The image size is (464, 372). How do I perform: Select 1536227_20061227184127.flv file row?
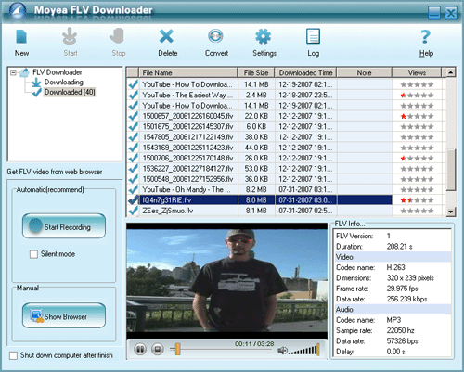(x=284, y=169)
